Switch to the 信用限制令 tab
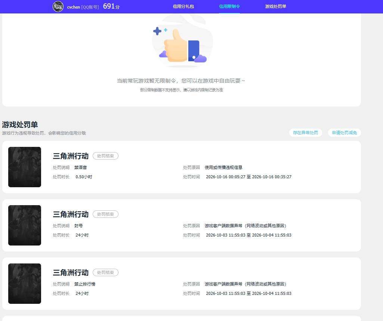 [x=229, y=7]
